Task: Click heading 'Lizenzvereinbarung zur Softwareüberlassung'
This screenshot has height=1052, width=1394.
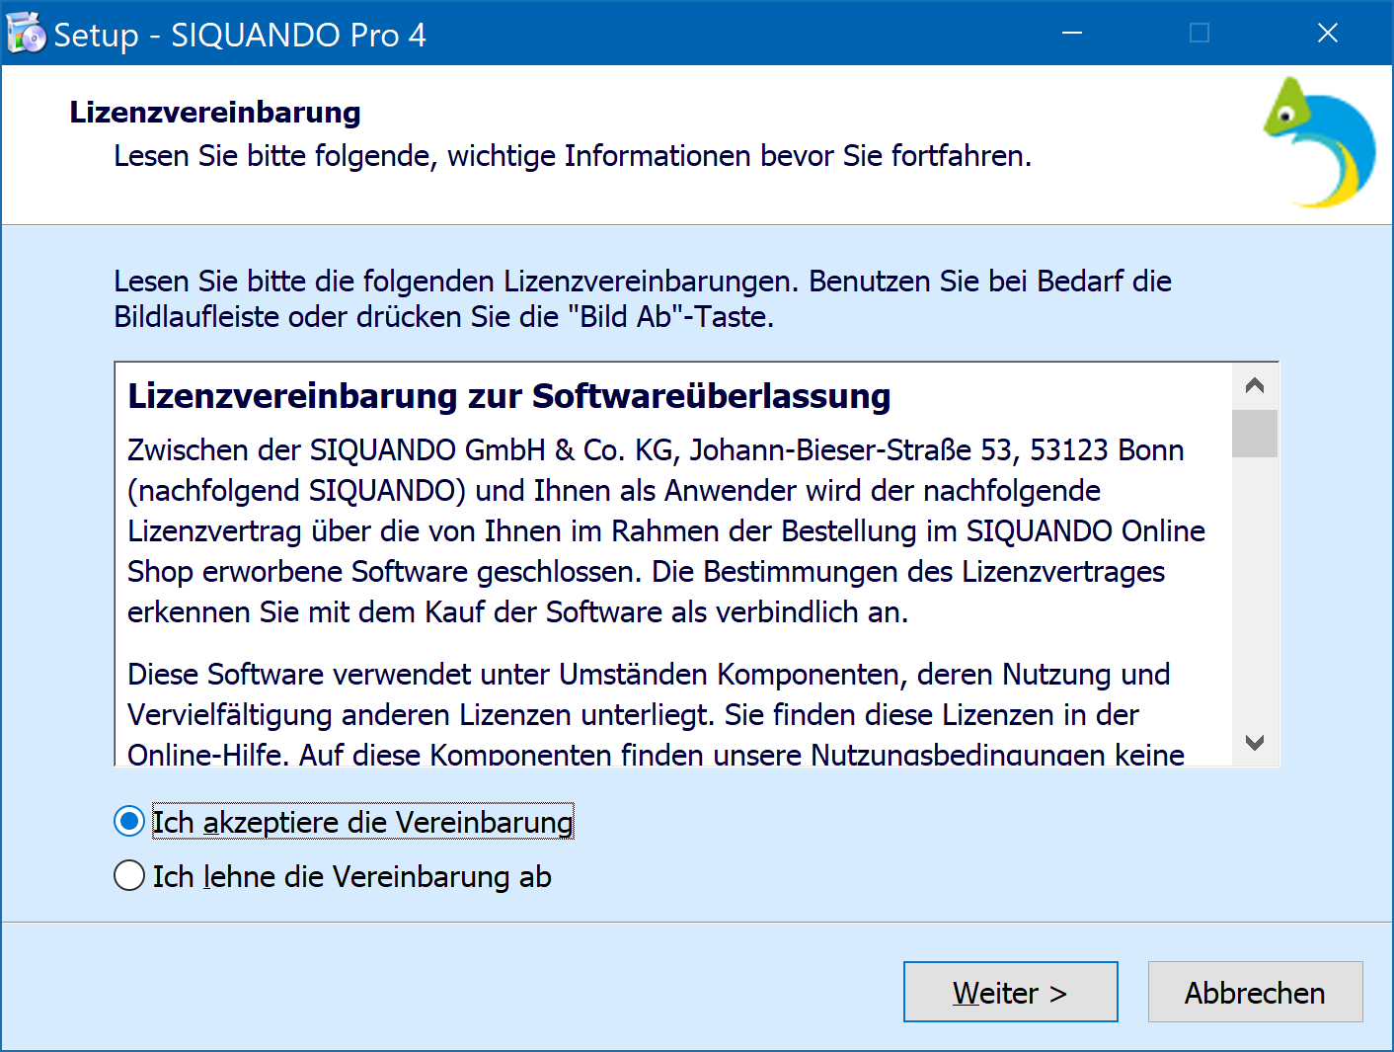Action: tap(509, 396)
